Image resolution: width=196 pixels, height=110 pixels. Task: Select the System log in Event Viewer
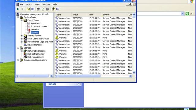(x=35, y=33)
